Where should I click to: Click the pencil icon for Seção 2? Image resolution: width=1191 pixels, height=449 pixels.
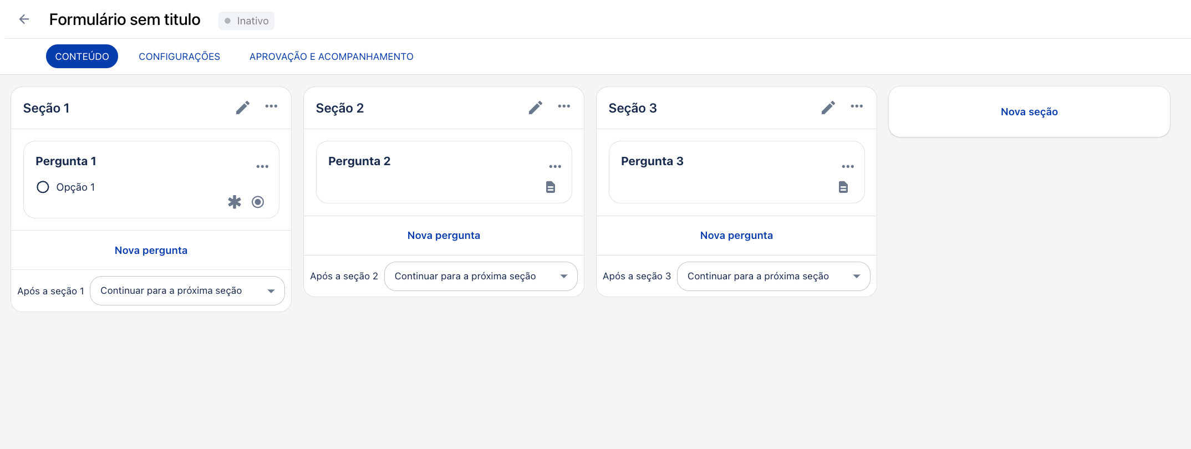click(536, 108)
